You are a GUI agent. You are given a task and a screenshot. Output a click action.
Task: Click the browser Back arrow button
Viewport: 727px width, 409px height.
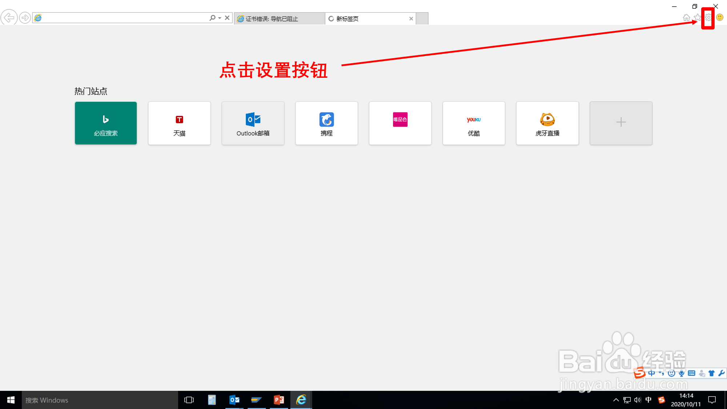[9, 17]
